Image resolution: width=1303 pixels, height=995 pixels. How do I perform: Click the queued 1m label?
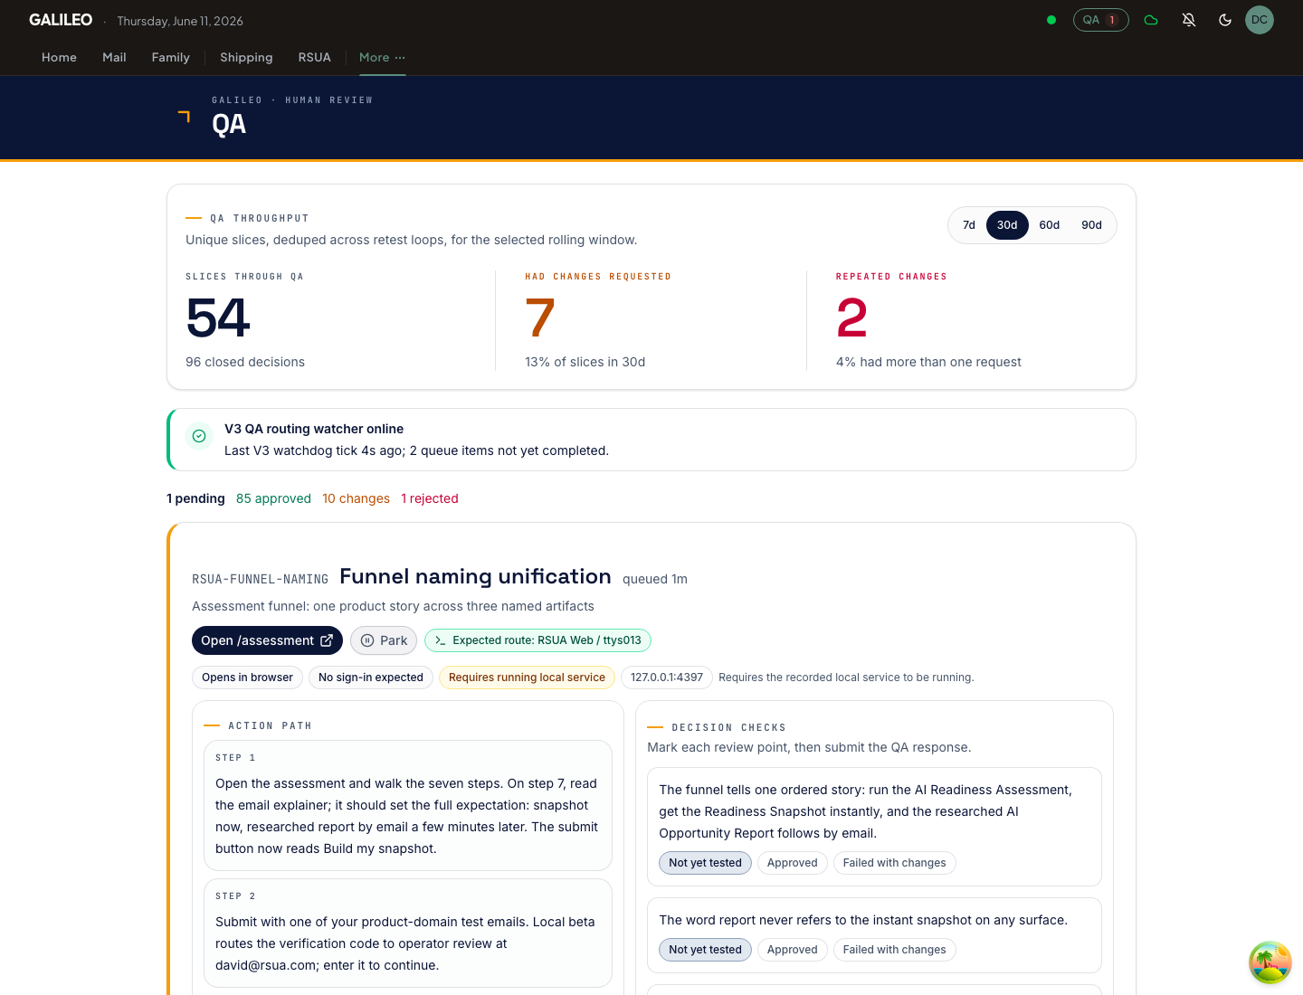coord(655,579)
